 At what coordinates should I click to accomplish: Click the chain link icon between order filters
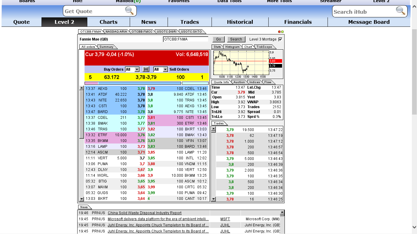[x=146, y=69]
